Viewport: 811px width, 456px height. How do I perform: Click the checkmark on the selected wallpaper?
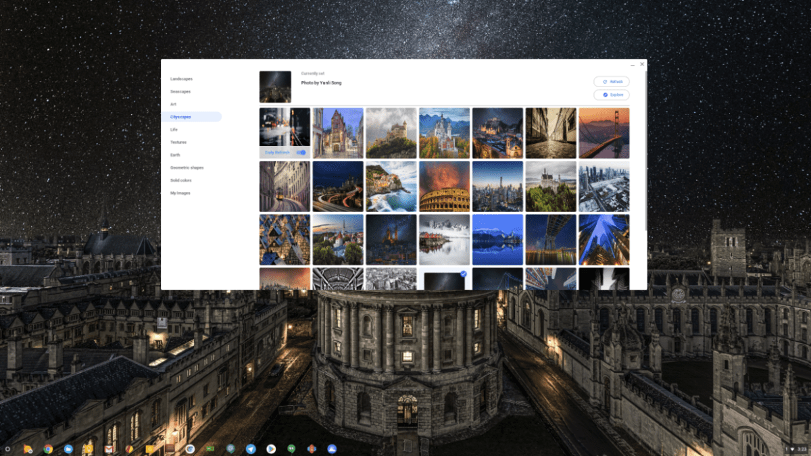pos(463,273)
